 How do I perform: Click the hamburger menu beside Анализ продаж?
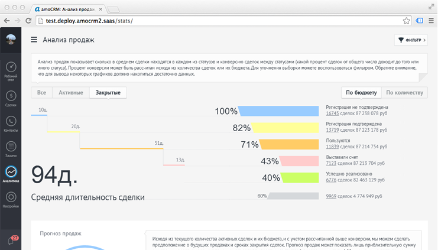coord(34,40)
